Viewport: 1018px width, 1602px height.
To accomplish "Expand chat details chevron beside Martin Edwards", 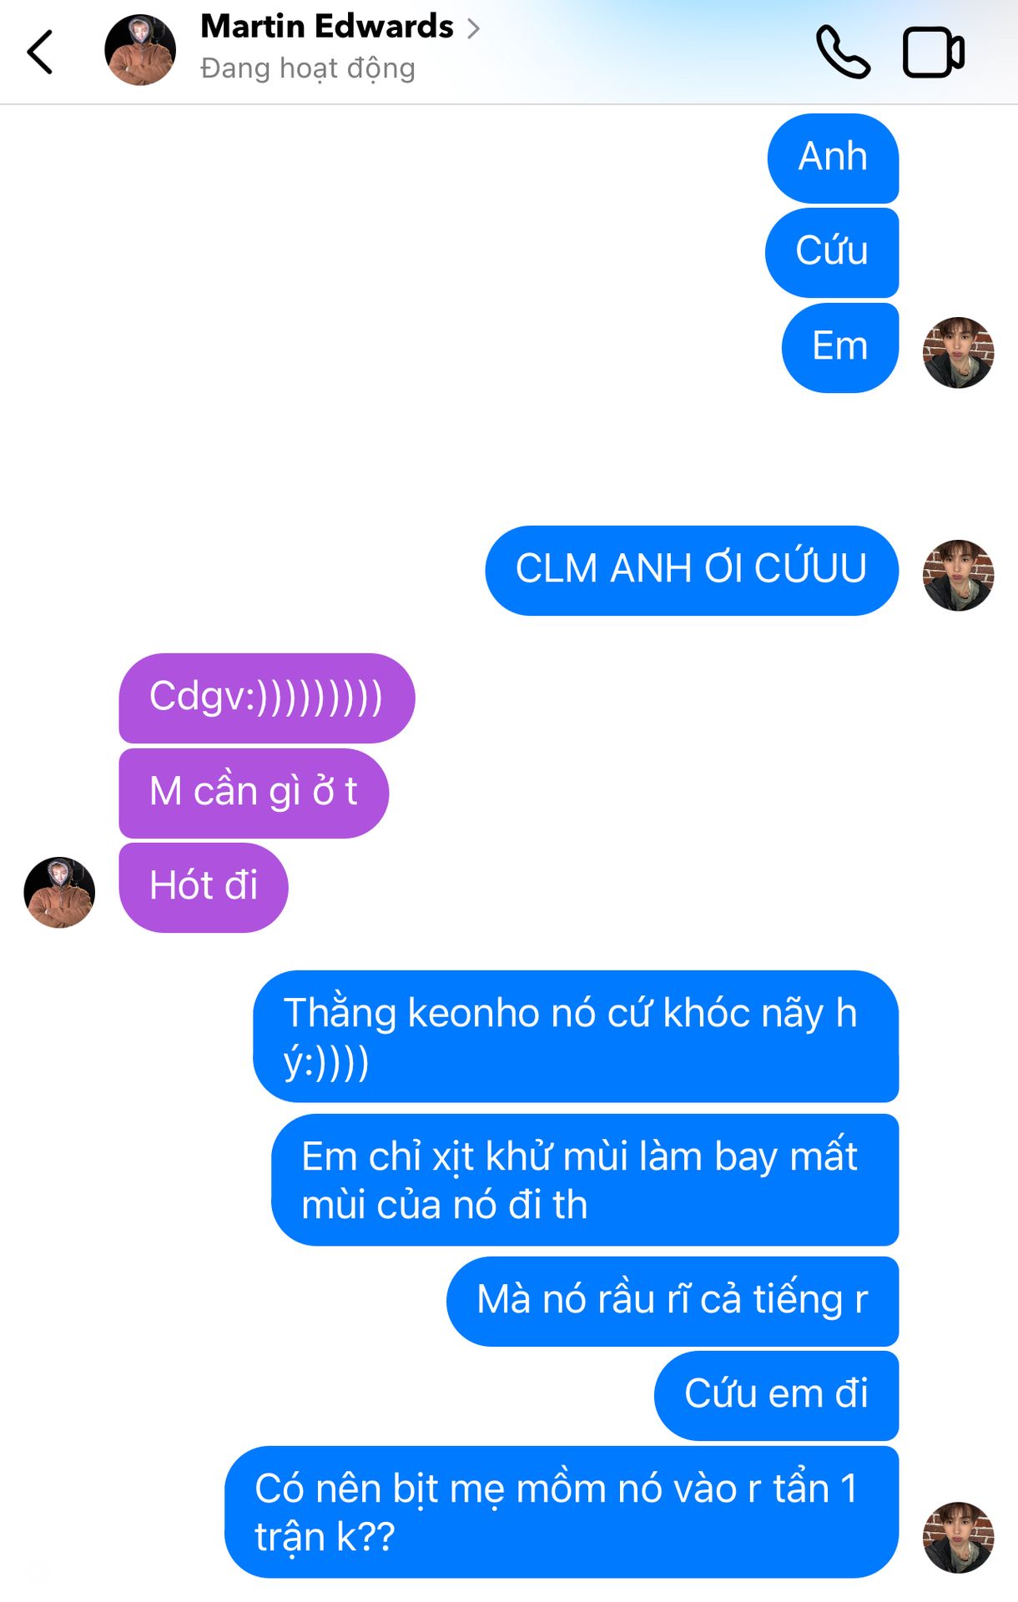I will point(473,28).
